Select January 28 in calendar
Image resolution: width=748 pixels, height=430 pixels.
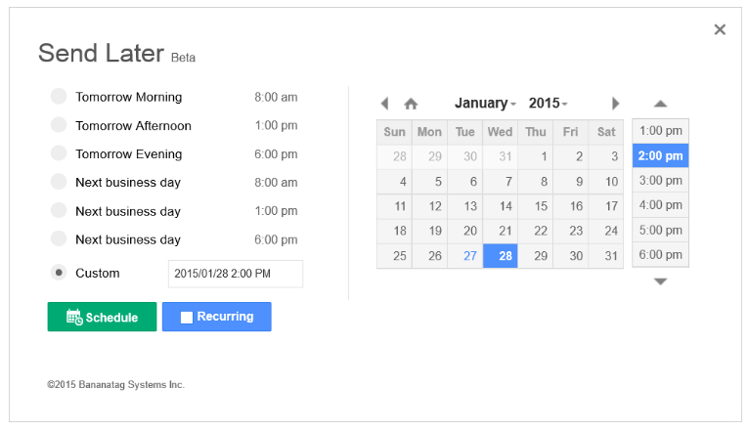pyautogui.click(x=501, y=256)
